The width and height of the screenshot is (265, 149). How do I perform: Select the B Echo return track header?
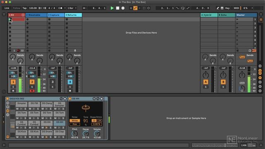click(x=226, y=15)
